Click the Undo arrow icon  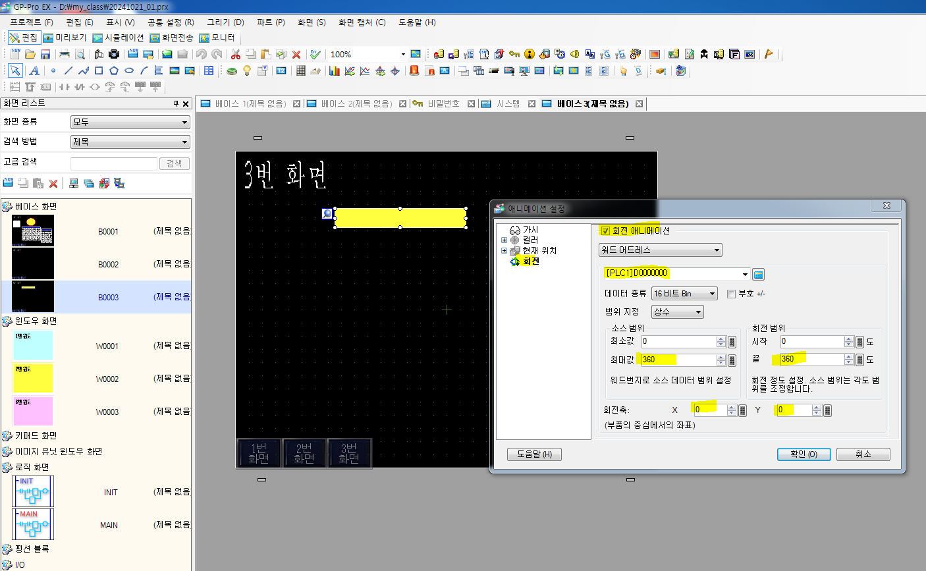click(x=202, y=54)
